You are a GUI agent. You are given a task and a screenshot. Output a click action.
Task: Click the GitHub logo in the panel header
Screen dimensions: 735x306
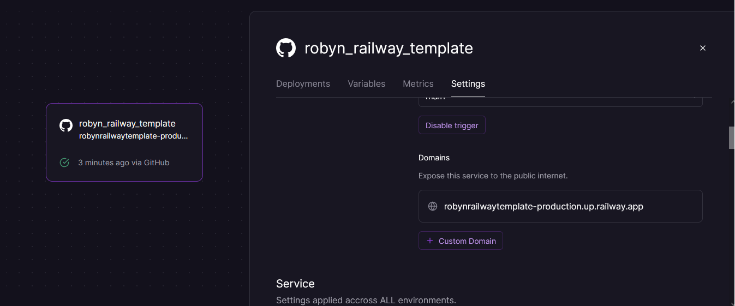pos(286,48)
